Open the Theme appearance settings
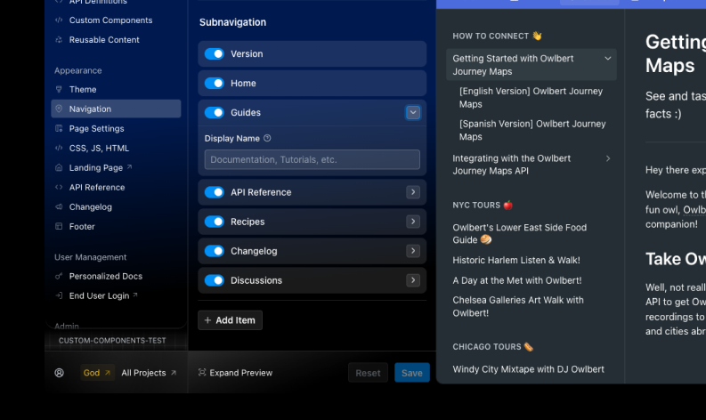This screenshot has height=420, width=706. coord(116,89)
